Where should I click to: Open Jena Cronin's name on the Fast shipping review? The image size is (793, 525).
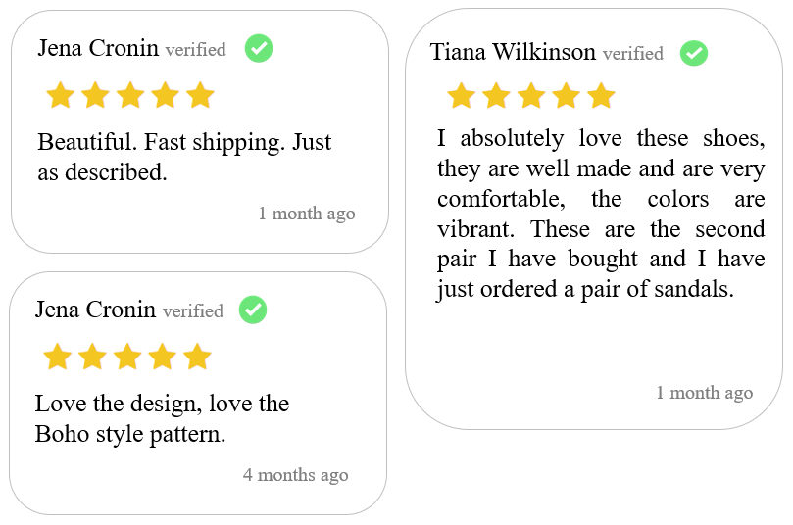98,48
